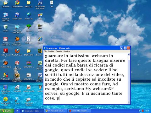This screenshot has width=151, height=113.
Task: Launch Microsoft Encarta shortcut
Action: click(17, 39)
